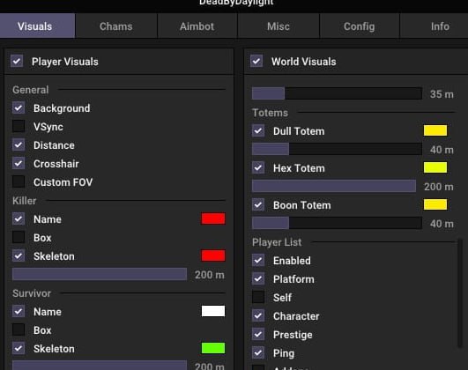The height and width of the screenshot is (370, 468).
Task: Uncheck the Background option
Action: click(x=19, y=107)
